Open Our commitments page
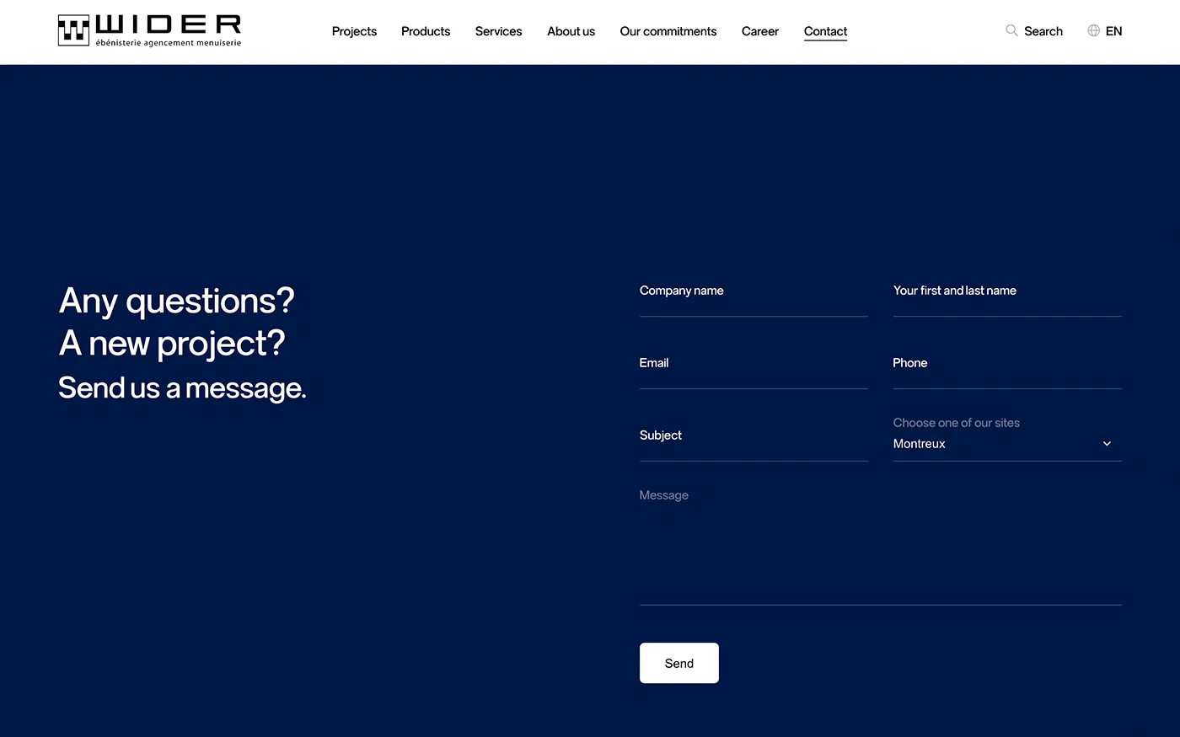 pyautogui.click(x=668, y=31)
